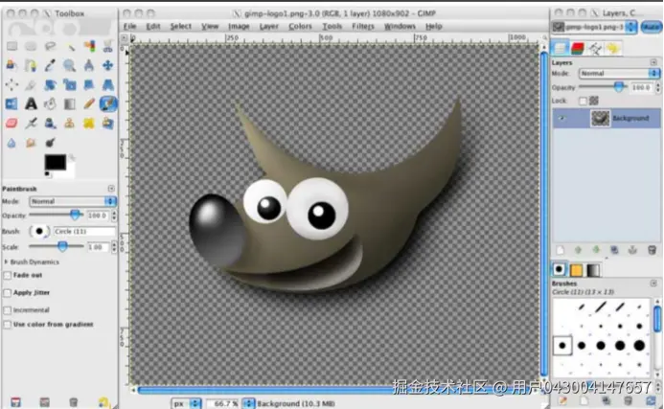The image size is (664, 409).
Task: Toggle the layer Lock alpha checkbox
Action: 584,101
